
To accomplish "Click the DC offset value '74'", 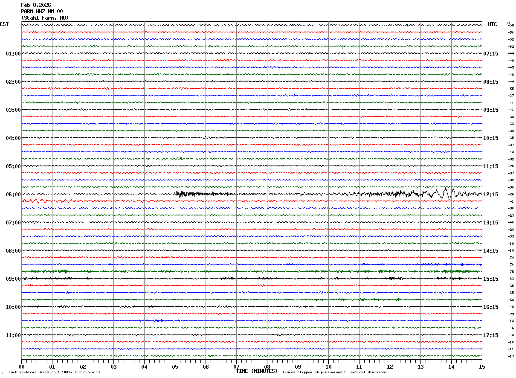I will click(512, 258).
